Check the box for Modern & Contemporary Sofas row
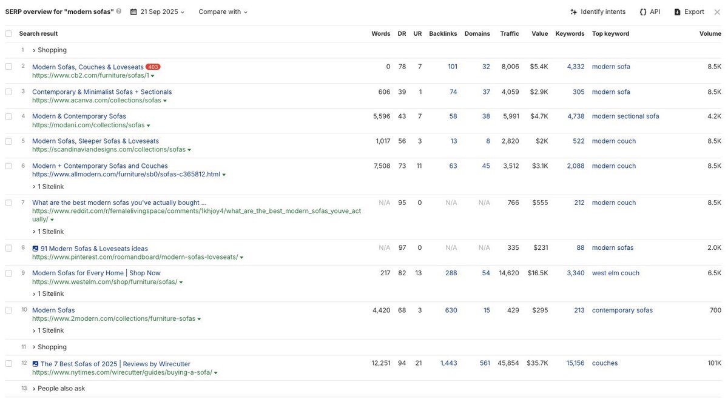Screen dimensions: 728x402 (x=8, y=116)
